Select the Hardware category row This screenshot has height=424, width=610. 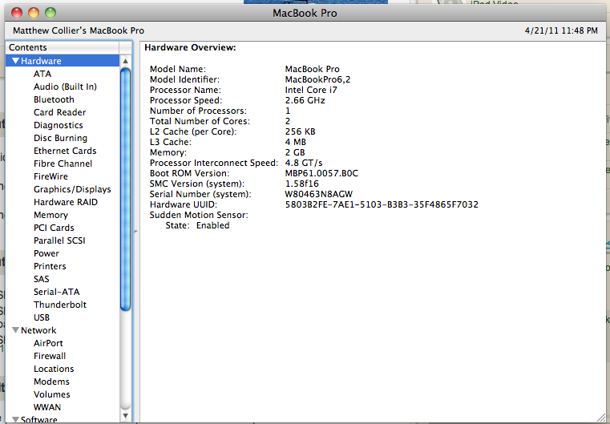pyautogui.click(x=63, y=61)
